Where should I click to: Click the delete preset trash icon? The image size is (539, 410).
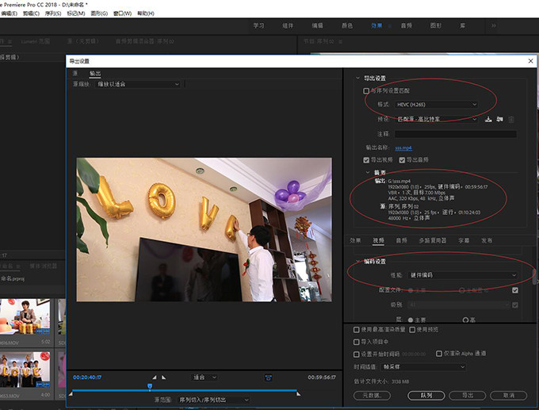click(x=511, y=120)
